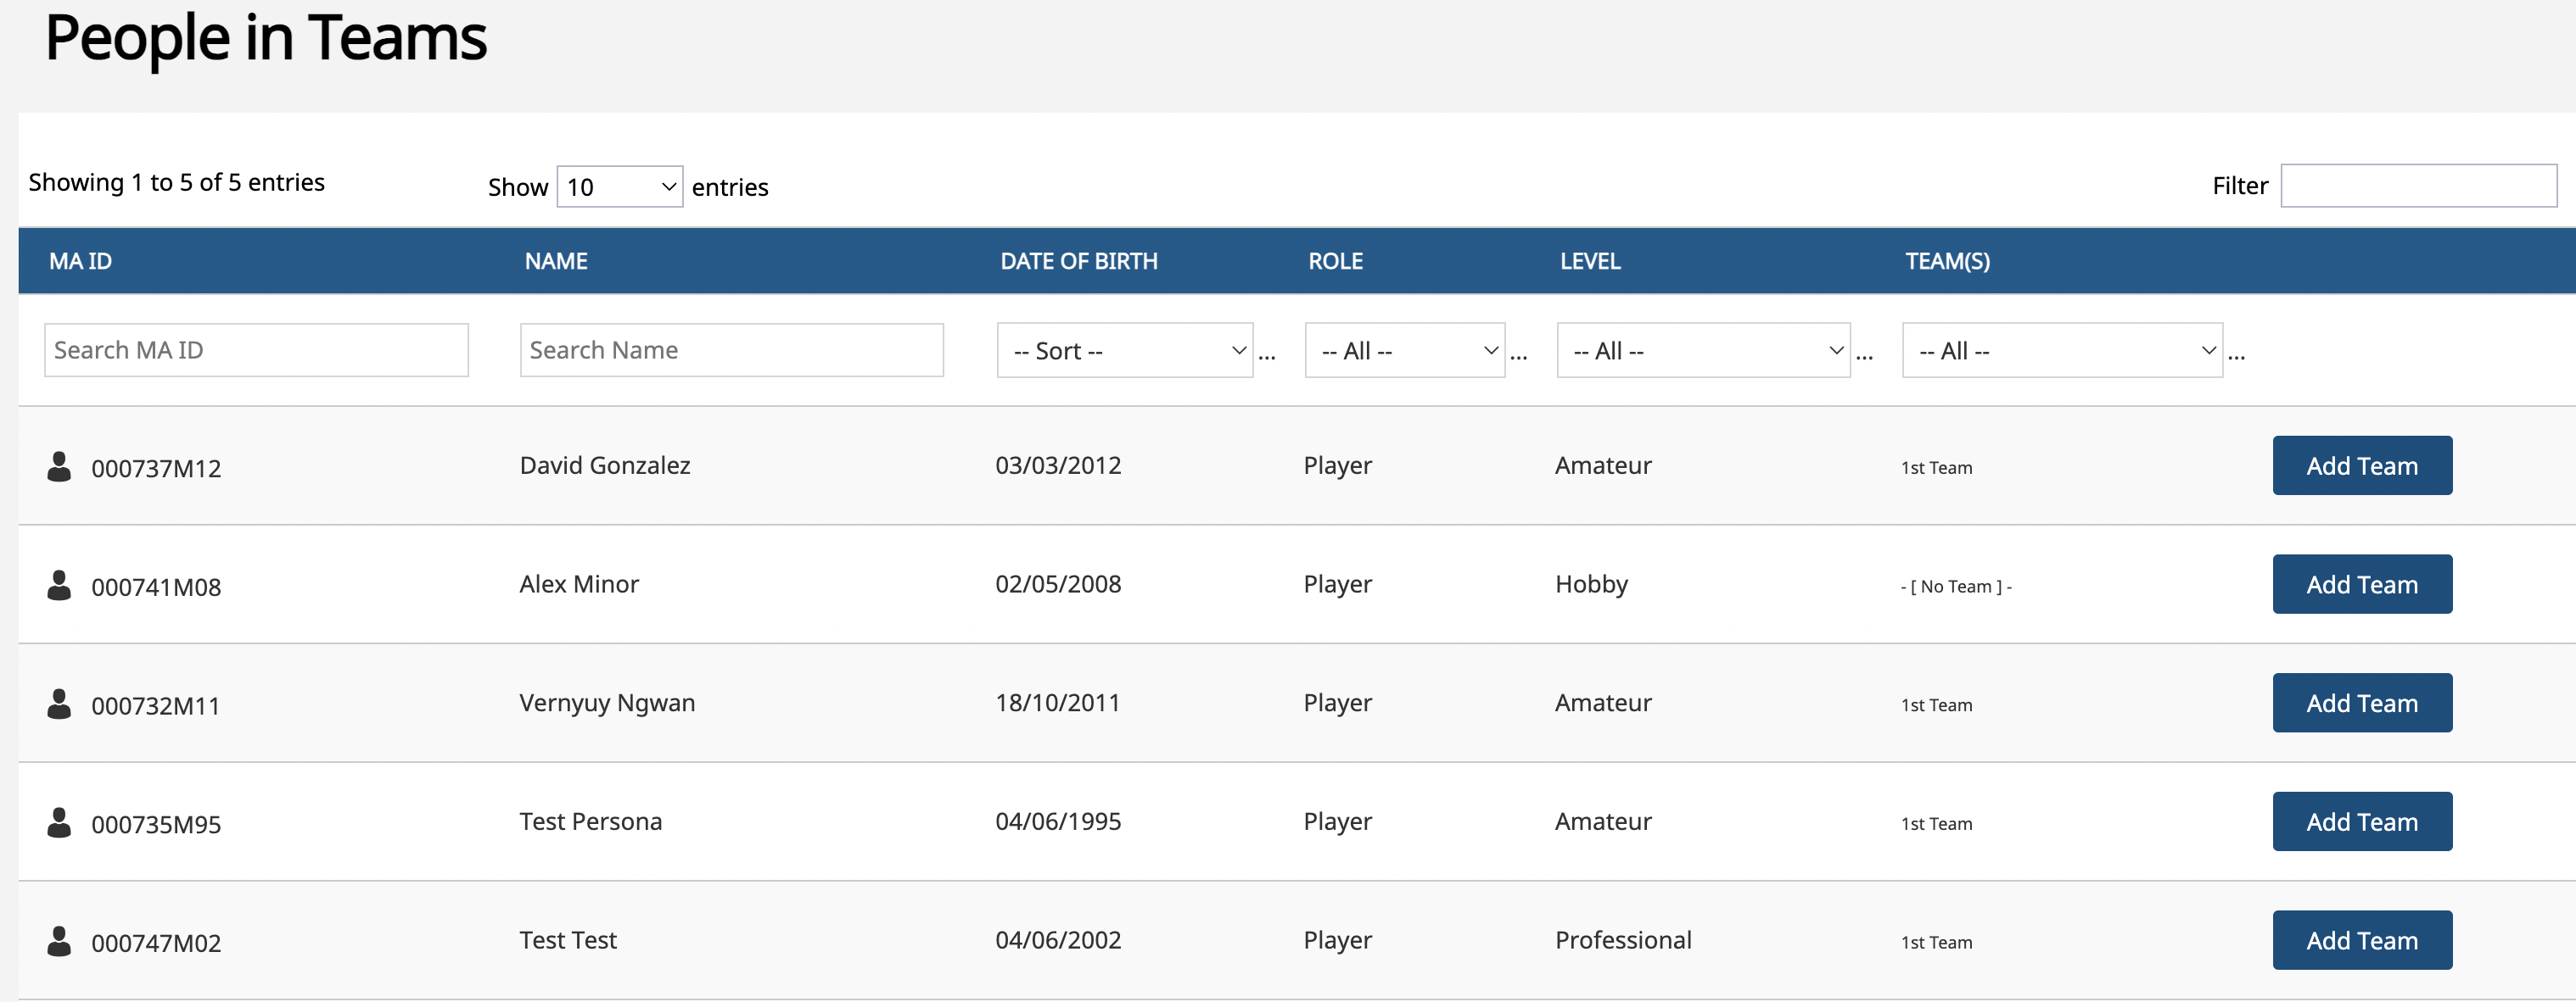Open the Level filter dropdown

click(x=1703, y=351)
